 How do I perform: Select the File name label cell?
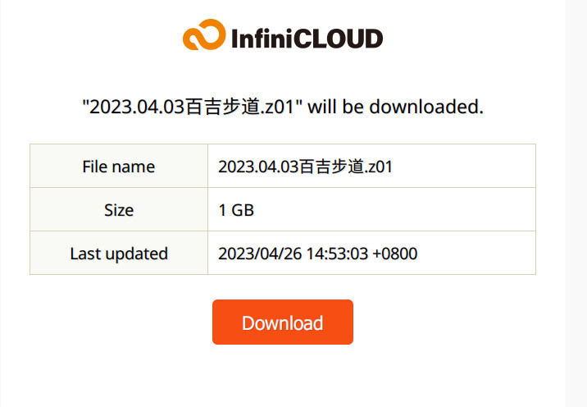click(x=119, y=166)
